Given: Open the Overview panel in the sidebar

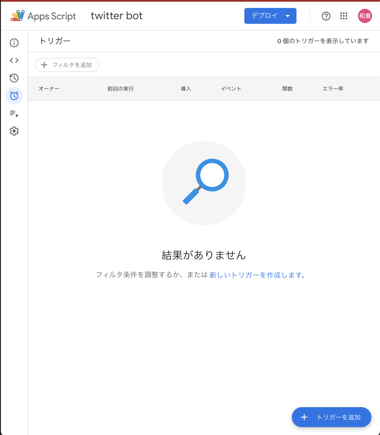Looking at the screenshot, I should 14,43.
